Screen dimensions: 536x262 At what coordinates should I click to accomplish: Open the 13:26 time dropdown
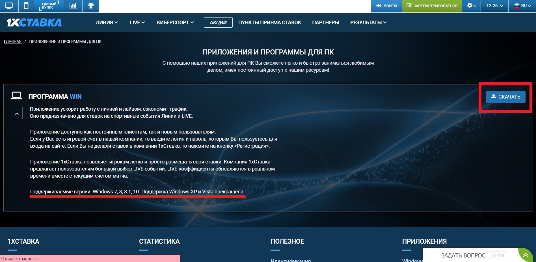[494, 6]
